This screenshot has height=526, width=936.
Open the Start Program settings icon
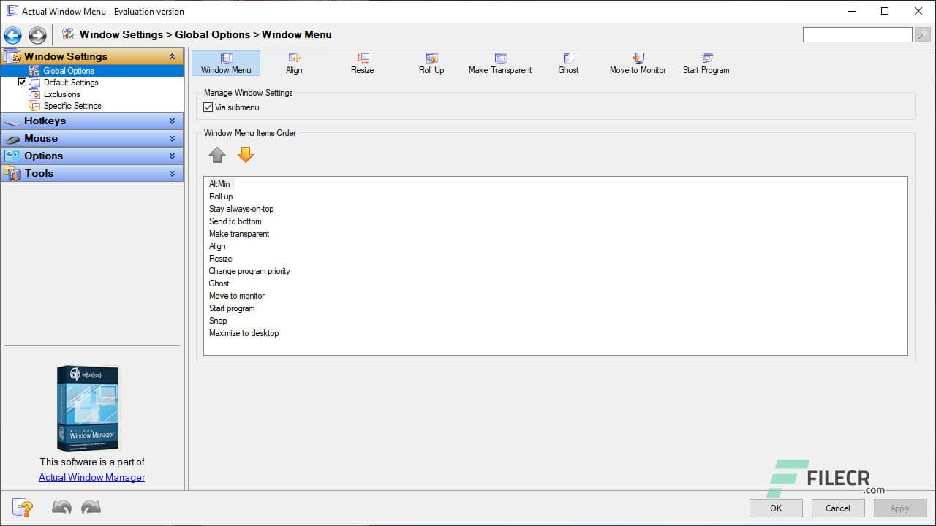(x=705, y=62)
